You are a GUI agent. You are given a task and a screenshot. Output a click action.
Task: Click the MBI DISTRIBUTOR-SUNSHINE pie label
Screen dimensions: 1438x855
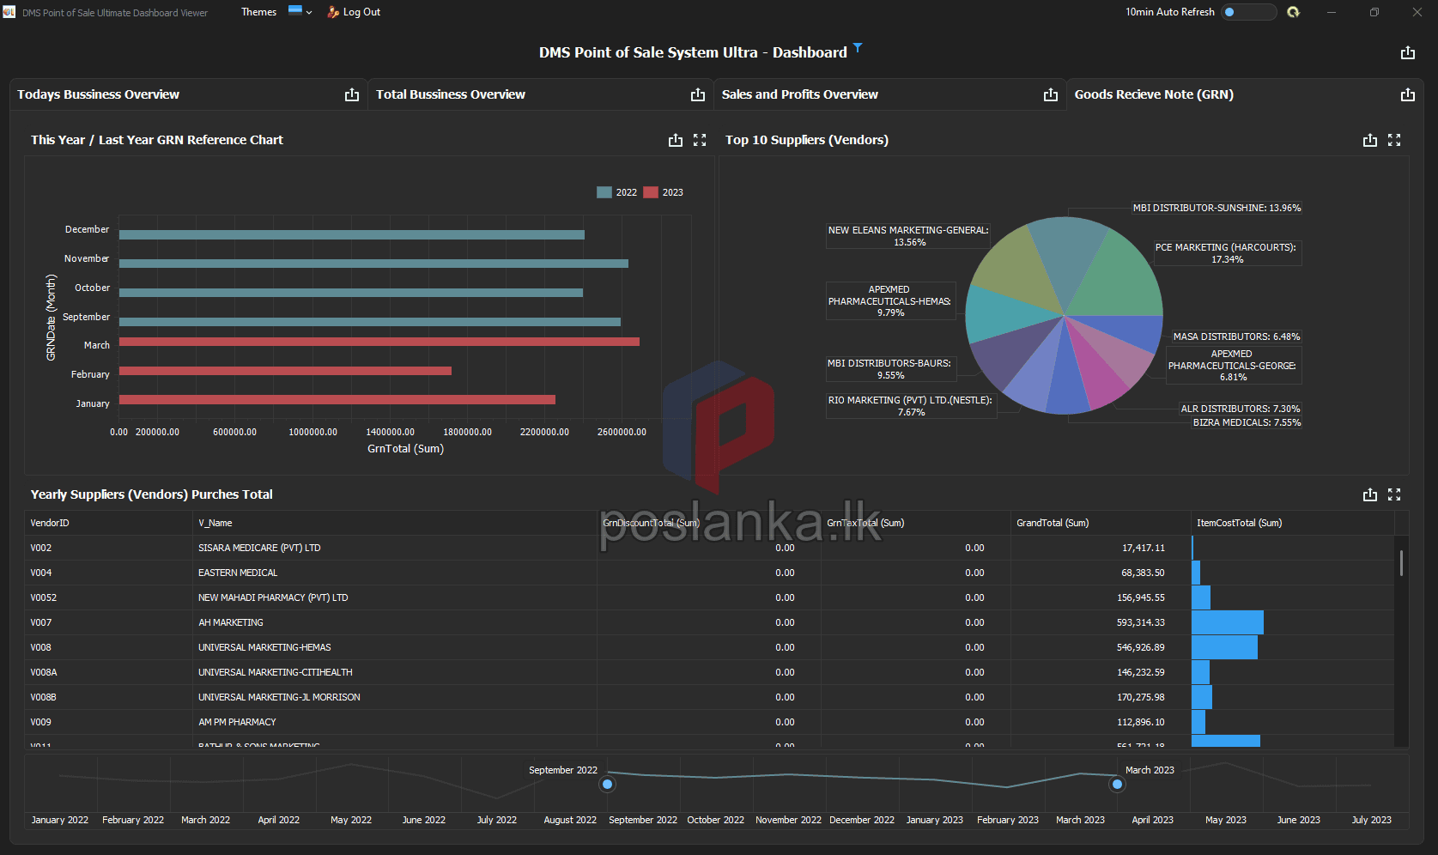1217,208
